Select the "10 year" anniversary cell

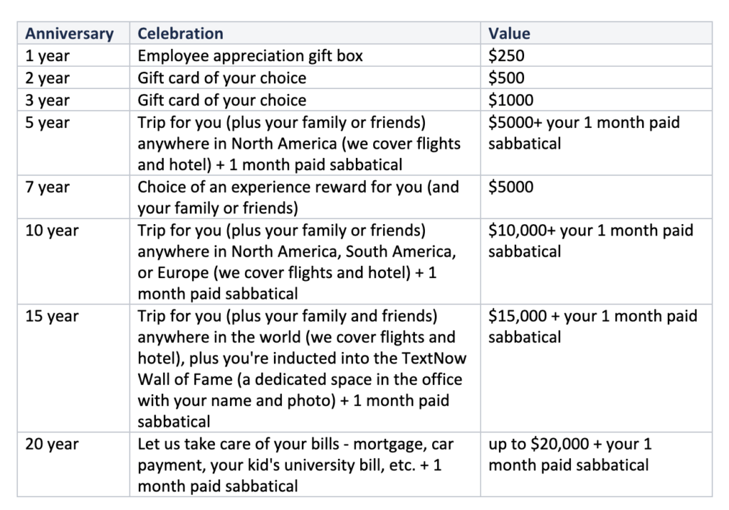[51, 230]
